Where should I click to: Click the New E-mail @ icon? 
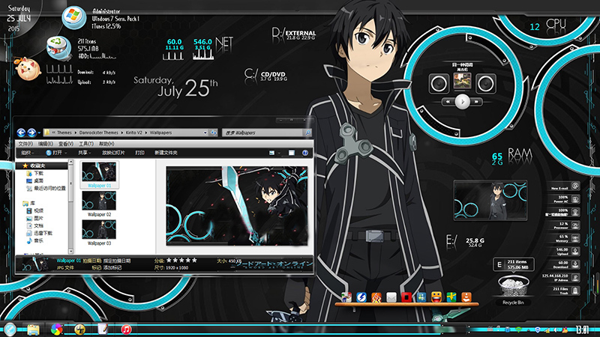click(x=575, y=186)
